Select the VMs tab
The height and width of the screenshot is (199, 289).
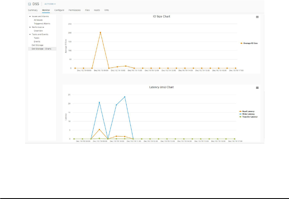[107, 10]
